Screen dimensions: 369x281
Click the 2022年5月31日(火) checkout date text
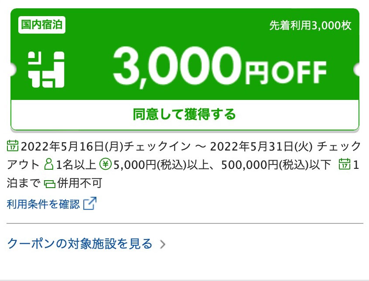coord(261,146)
